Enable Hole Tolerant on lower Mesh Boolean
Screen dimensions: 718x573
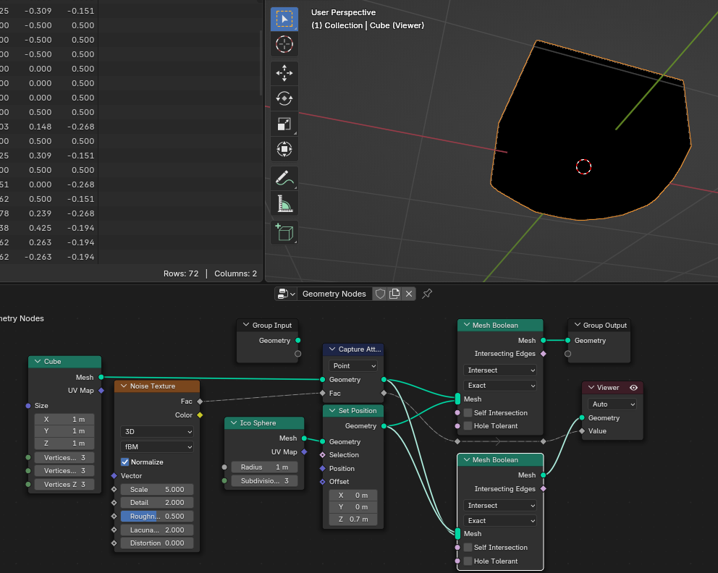pos(468,561)
